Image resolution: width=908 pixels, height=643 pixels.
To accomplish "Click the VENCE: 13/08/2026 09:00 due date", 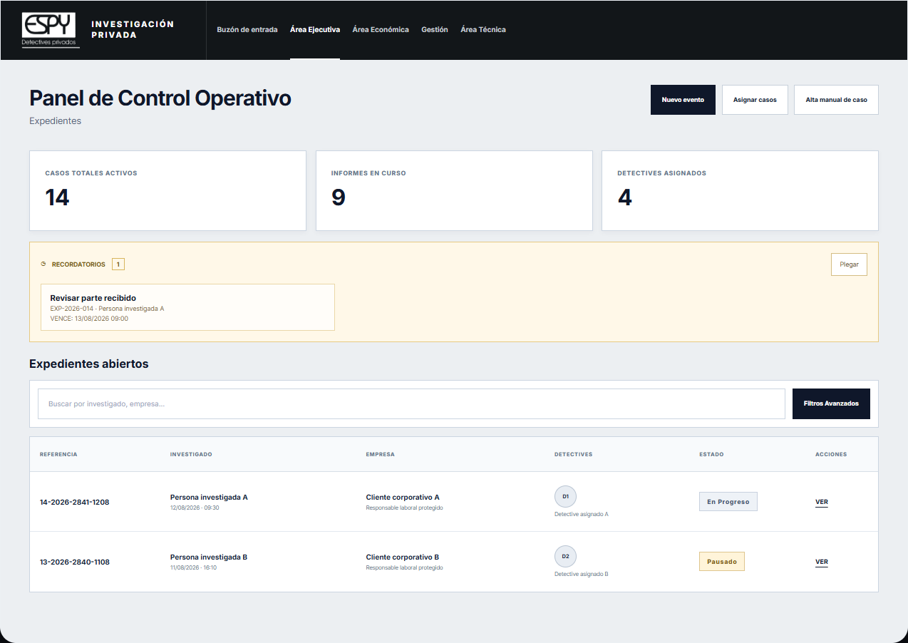I will [89, 319].
